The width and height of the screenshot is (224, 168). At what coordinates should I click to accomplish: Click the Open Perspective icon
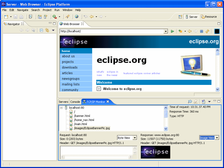(180, 17)
